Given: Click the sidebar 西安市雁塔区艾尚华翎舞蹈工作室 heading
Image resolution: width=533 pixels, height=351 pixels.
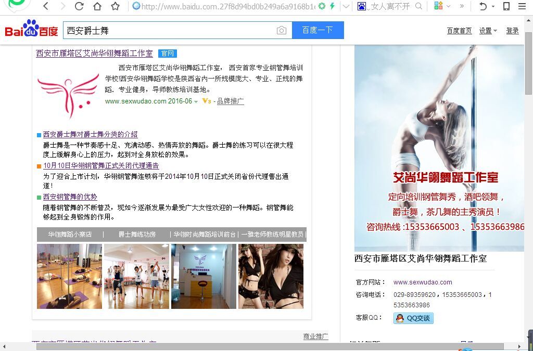Looking at the screenshot, I should [x=421, y=258].
